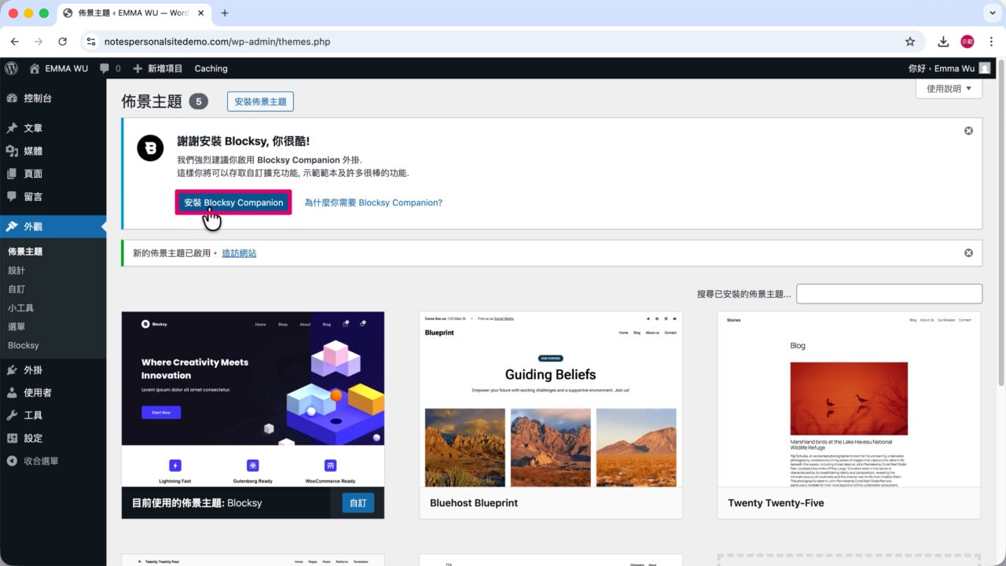Focus the installed themes search field
This screenshot has width=1006, height=566.
tap(889, 294)
